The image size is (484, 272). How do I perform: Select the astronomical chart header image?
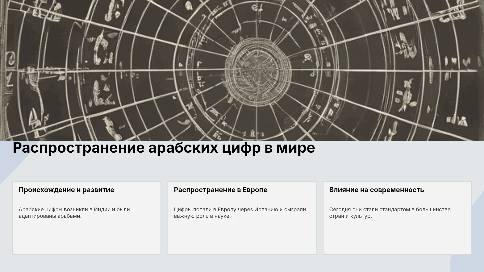point(242,70)
